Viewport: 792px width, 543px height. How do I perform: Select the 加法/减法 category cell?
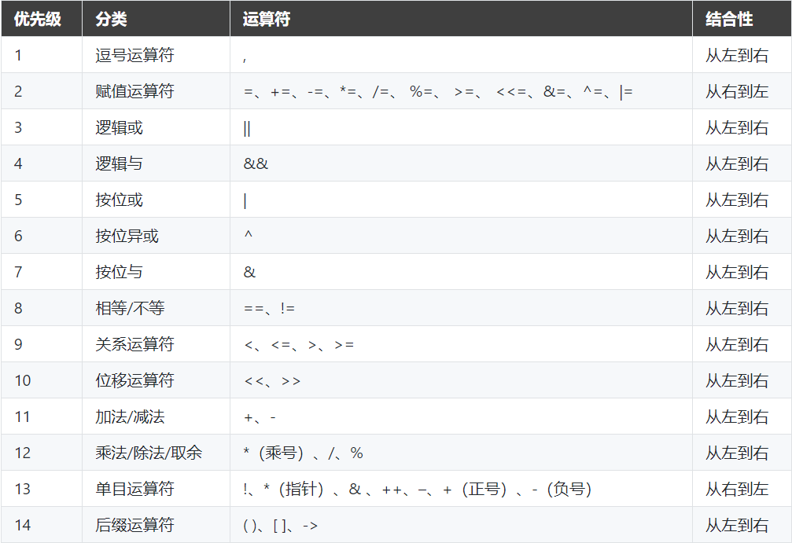pos(130,416)
